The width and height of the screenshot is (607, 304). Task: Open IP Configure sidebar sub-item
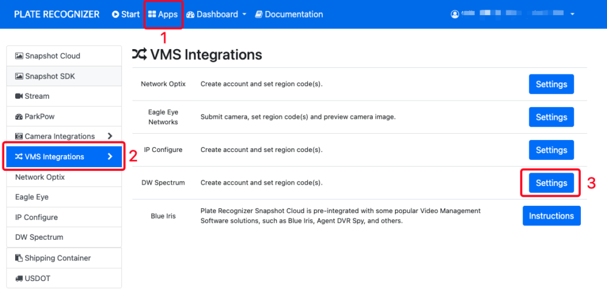pos(64,217)
